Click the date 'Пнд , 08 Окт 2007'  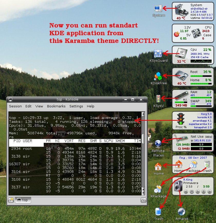(x=193, y=158)
